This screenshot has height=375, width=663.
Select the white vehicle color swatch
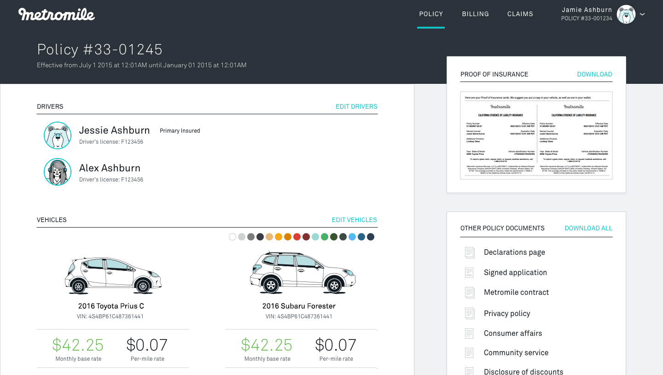233,237
